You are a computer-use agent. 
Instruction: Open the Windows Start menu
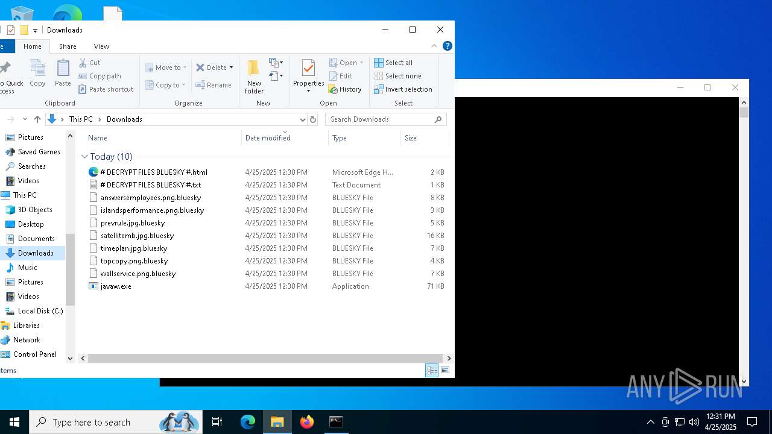tap(14, 422)
